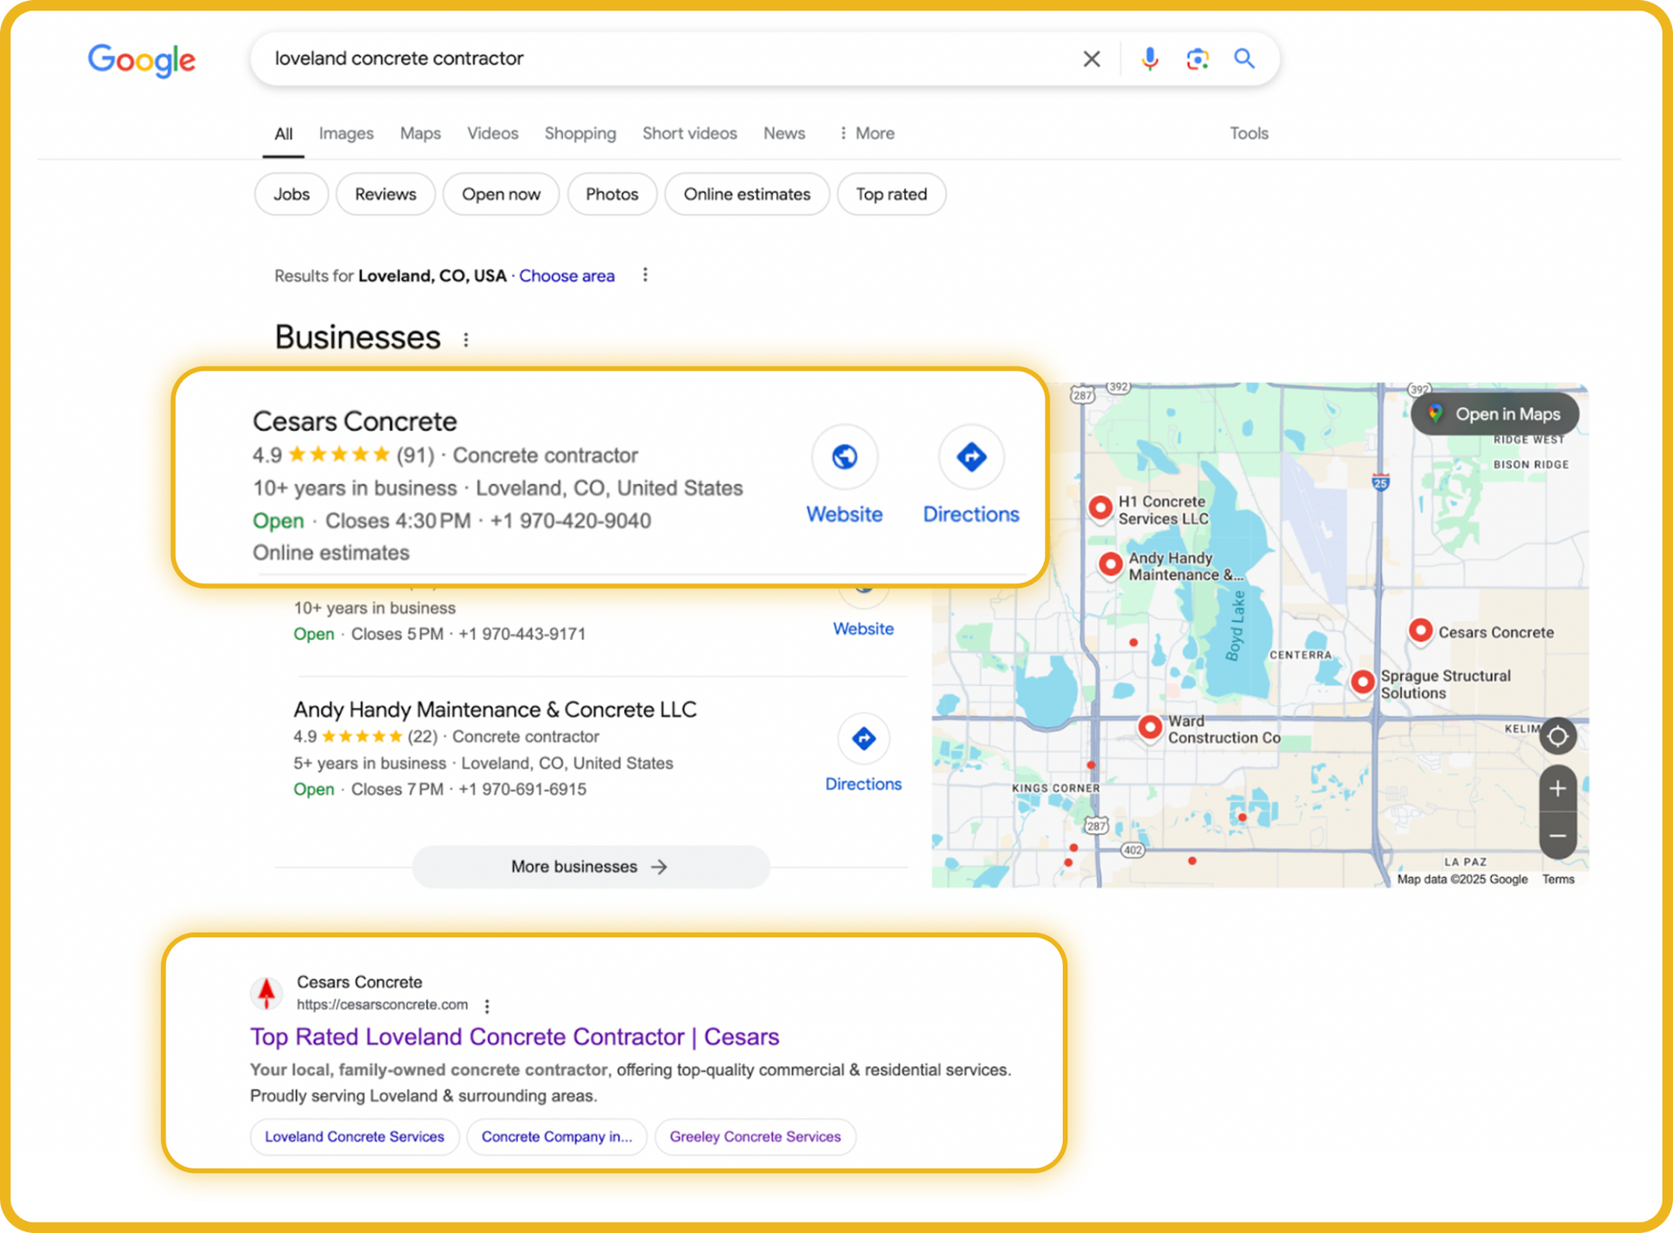The image size is (1673, 1233).
Task: Click the Cesars Concrete business listing title
Action: (x=355, y=421)
